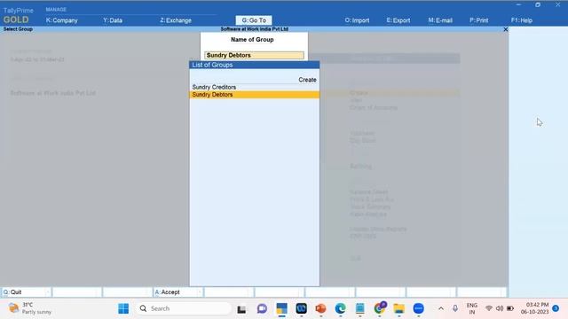The height and width of the screenshot is (319, 568).
Task: Close the Select Group screen with X
Action: tap(505, 29)
